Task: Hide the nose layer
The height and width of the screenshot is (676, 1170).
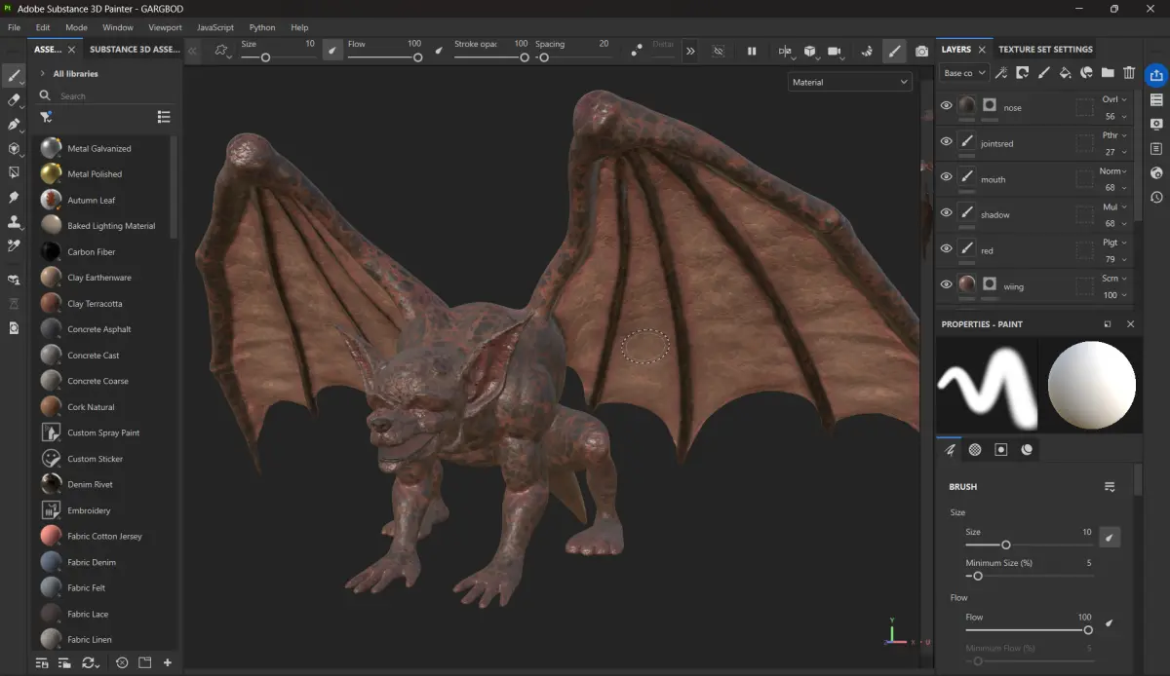Action: tap(946, 106)
